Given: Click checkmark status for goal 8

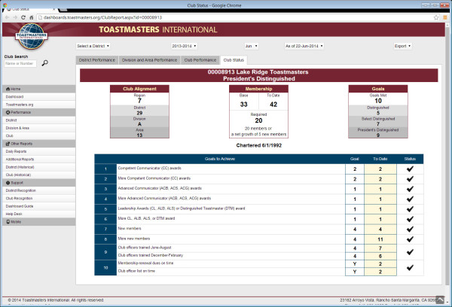Looking at the screenshot, I should 410,239.
